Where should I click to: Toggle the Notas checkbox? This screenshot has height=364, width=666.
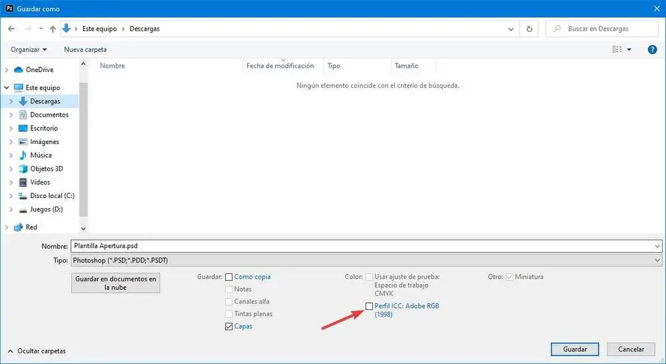pos(229,289)
